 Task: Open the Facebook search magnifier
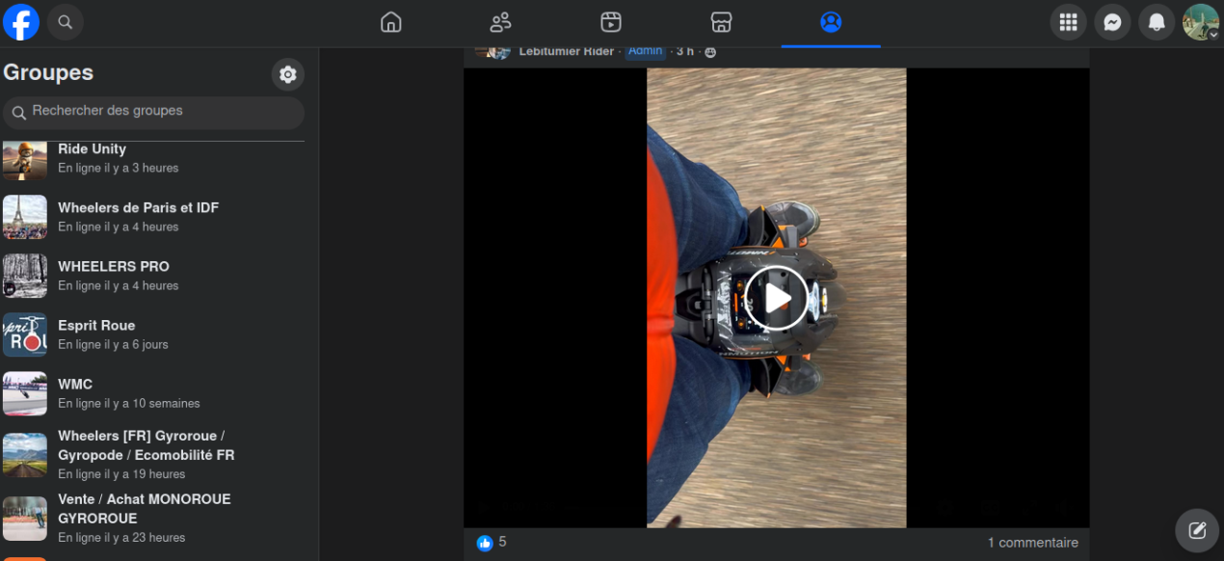pyautogui.click(x=66, y=22)
